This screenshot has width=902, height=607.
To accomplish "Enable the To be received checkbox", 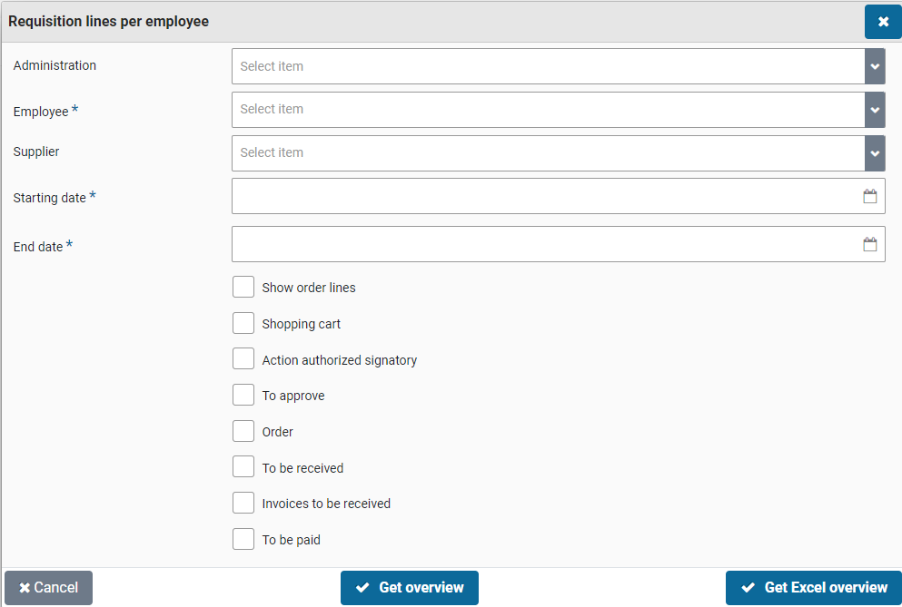I will click(243, 467).
